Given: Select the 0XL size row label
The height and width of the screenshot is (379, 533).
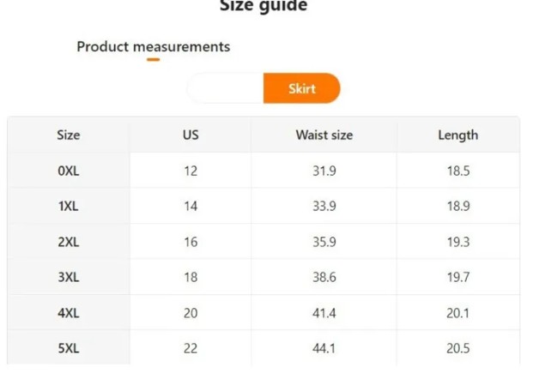Looking at the screenshot, I should [69, 171].
